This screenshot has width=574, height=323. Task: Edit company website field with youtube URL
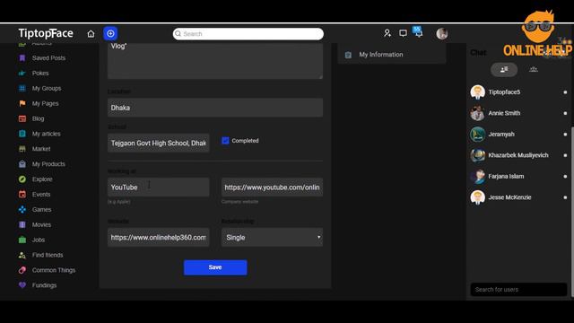pyautogui.click(x=272, y=188)
